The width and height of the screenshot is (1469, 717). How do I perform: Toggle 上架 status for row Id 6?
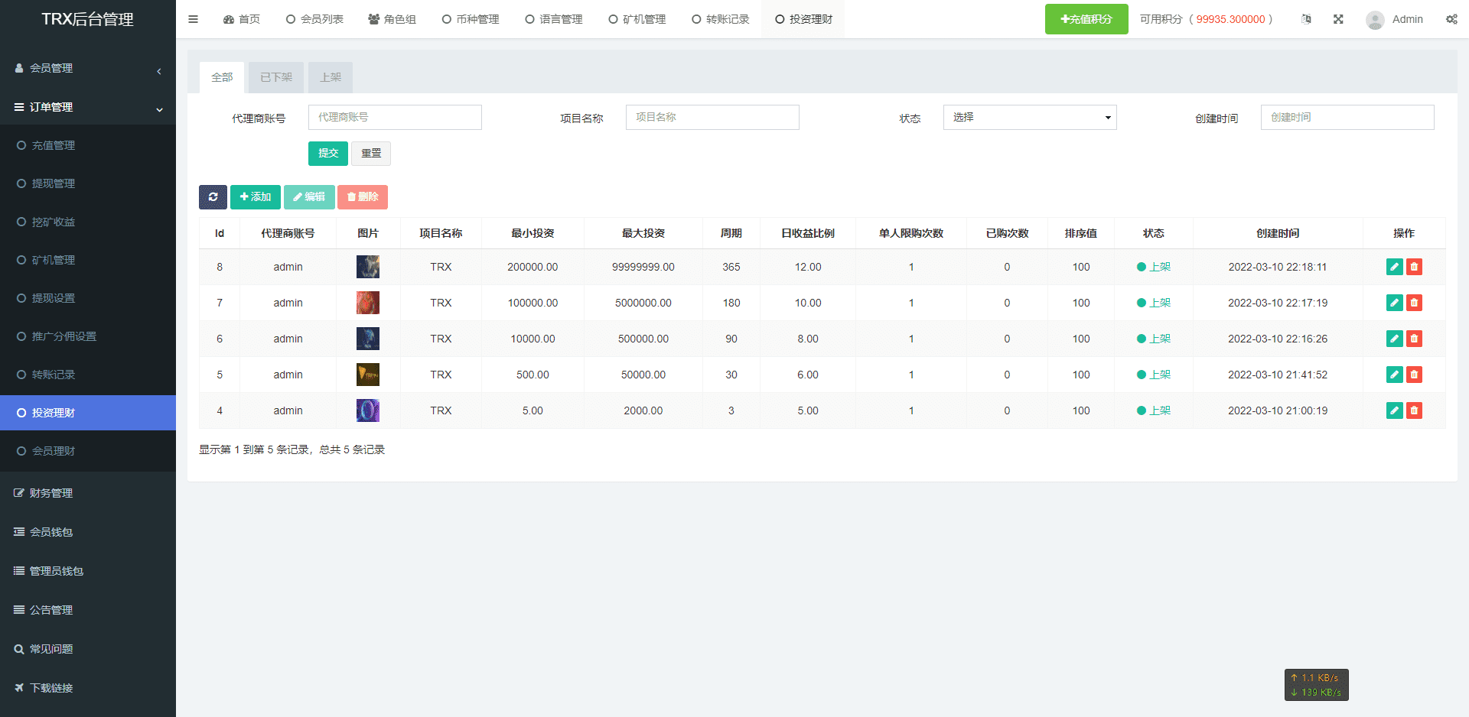1154,339
